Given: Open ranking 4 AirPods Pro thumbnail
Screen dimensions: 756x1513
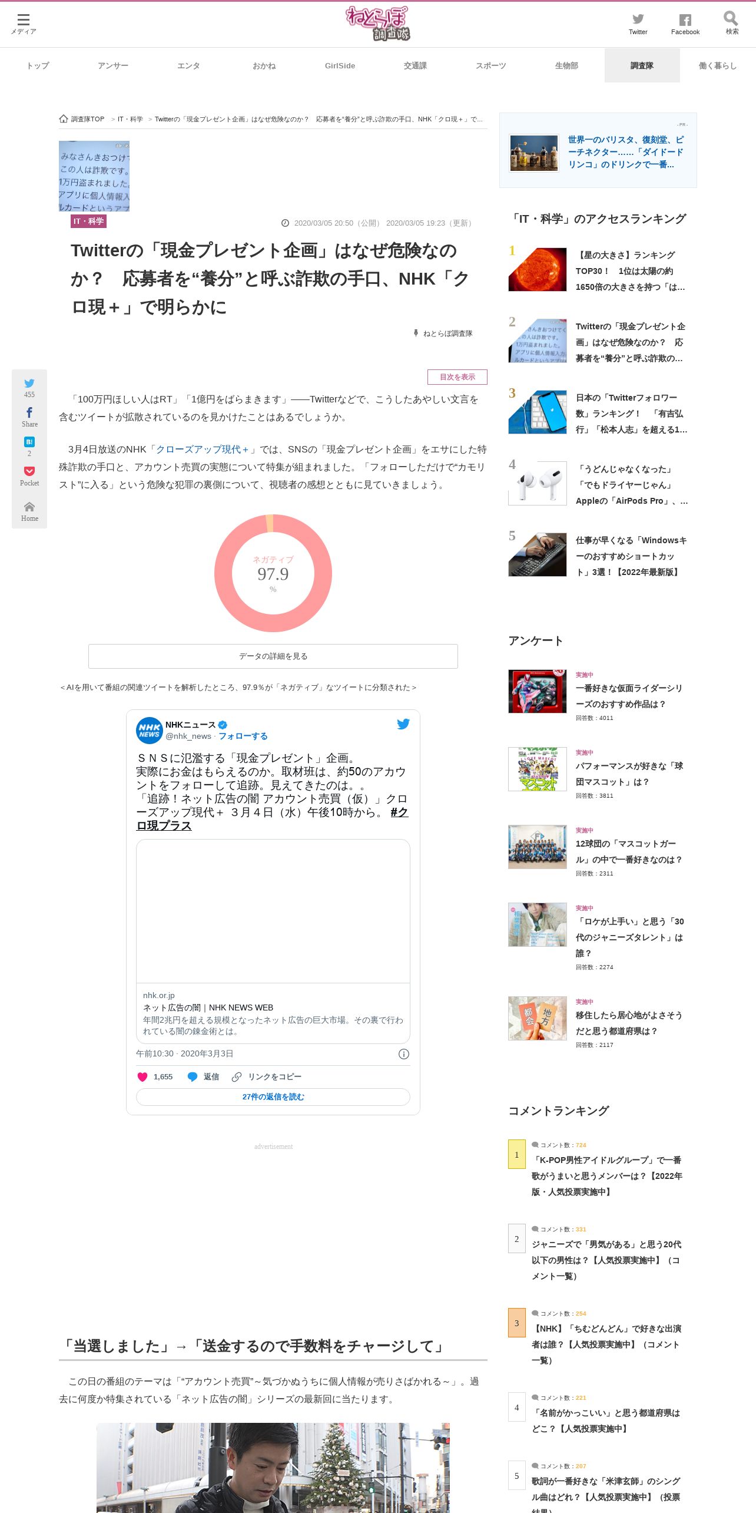Looking at the screenshot, I should 538,483.
